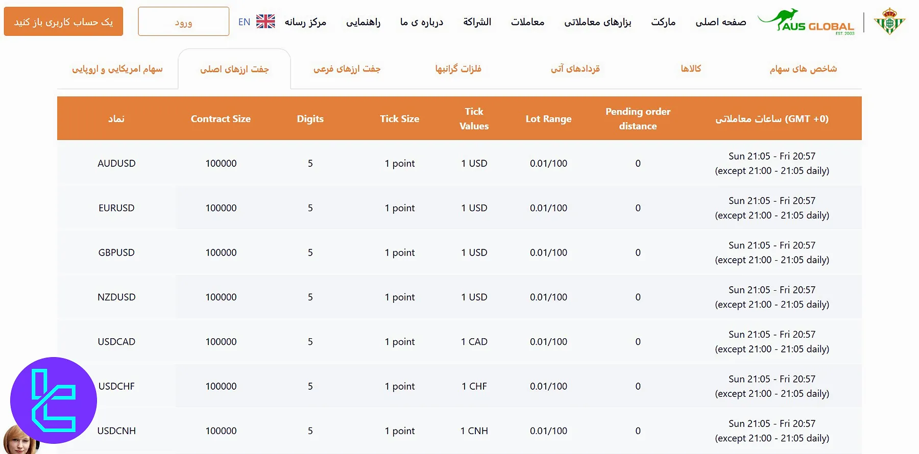Click AUDUSD contract size 100000
The image size is (919, 454).
click(221, 163)
